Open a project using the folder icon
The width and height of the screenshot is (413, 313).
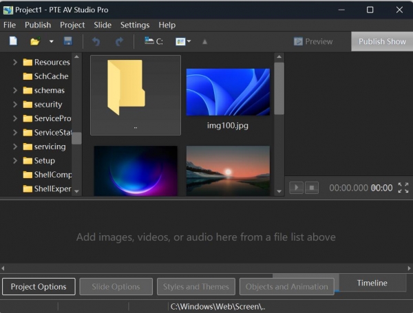coord(35,41)
